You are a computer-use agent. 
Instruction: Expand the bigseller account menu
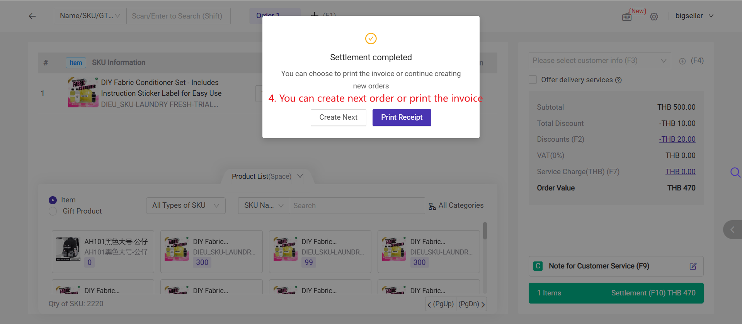pos(694,16)
